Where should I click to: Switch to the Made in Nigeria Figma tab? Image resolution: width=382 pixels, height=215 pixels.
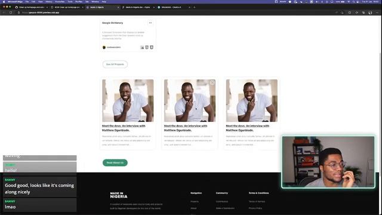[x=138, y=7]
